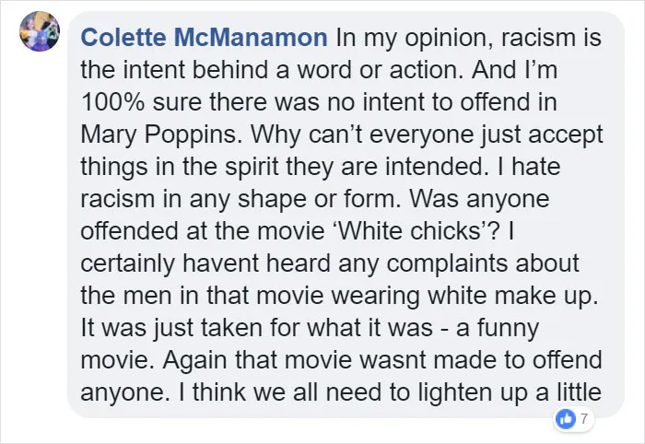Click the blue thumbs-up reaction icon
The height and width of the screenshot is (444, 645).
coord(566,419)
